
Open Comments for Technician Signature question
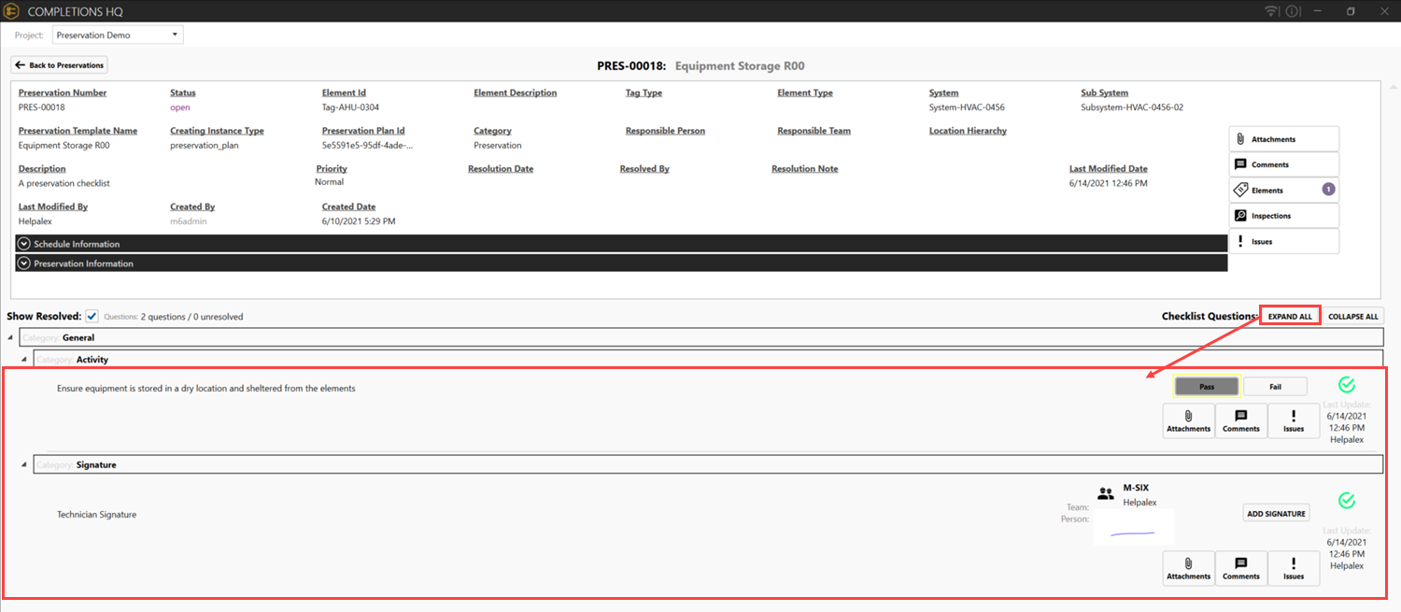(1241, 569)
